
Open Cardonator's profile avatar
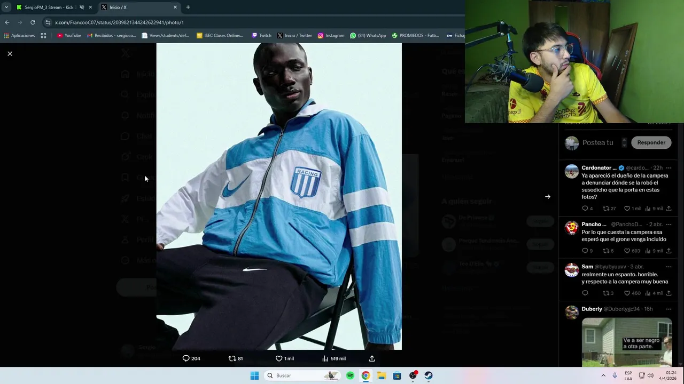(572, 171)
